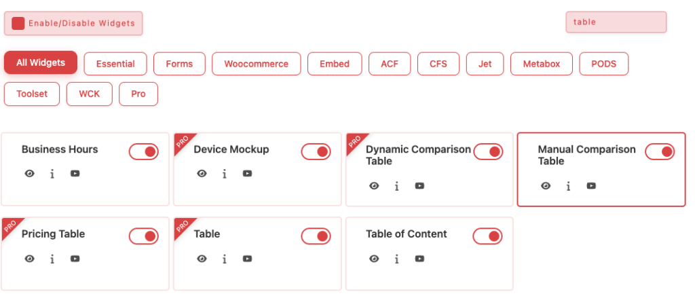Open the video tutorial icon under Business Hours
Screen dimensions: 695x298
pyautogui.click(x=75, y=174)
